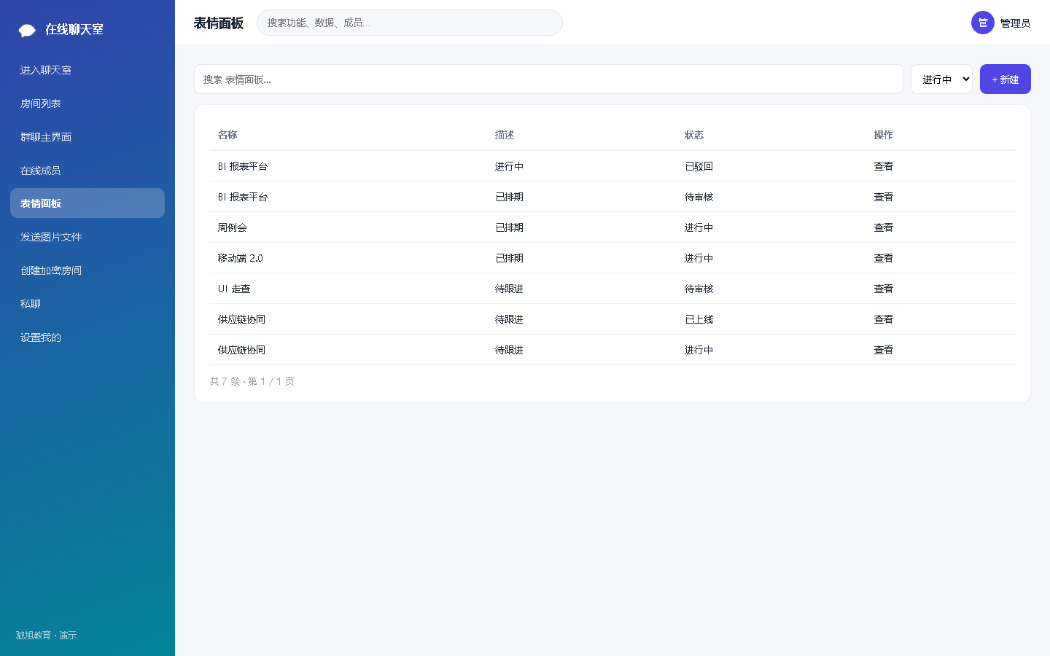Open 进入聊天室 in the sidebar
The image size is (1050, 656).
(87, 70)
